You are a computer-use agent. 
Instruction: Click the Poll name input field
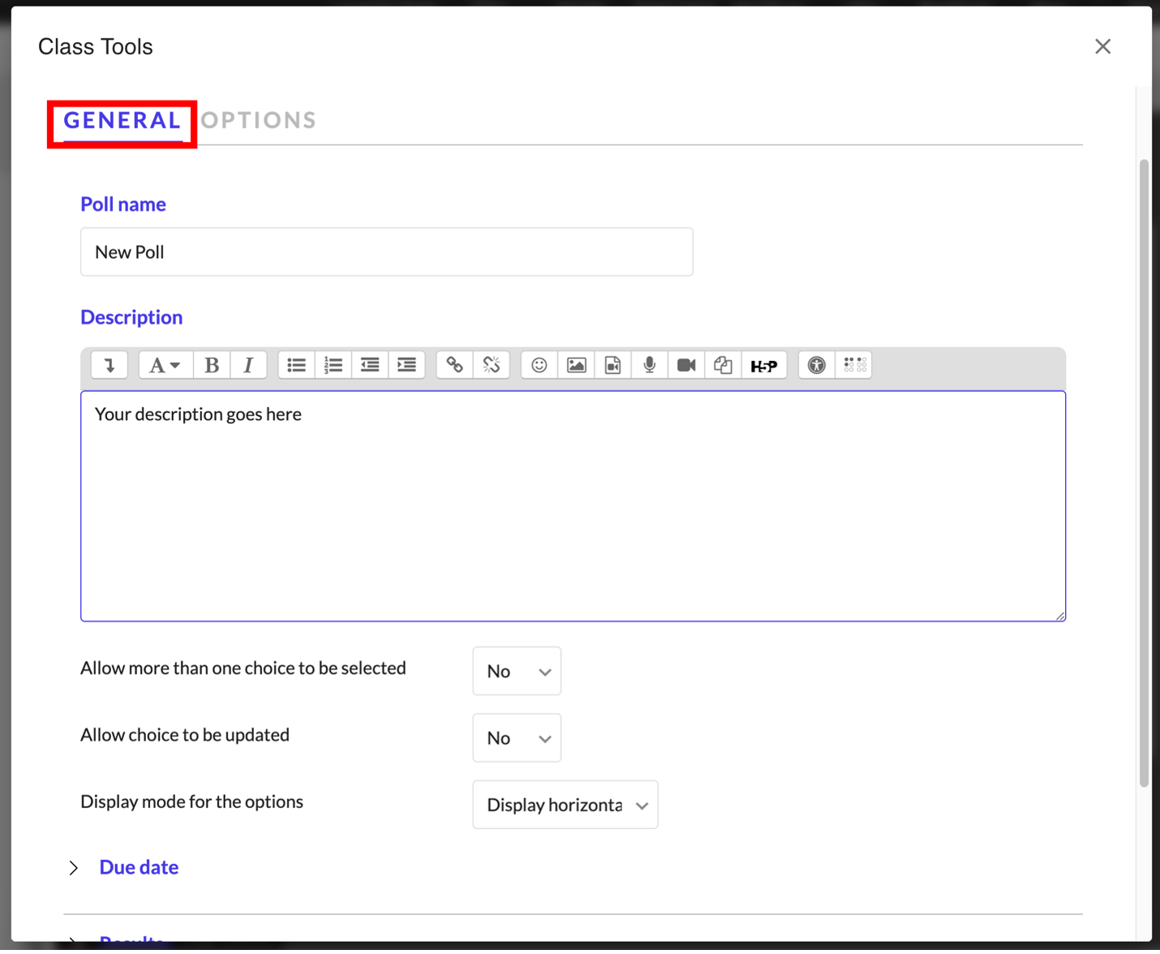click(x=386, y=252)
